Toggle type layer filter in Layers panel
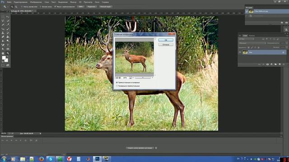Image resolution: width=289 pixels, height=162 pixels. 270,39
